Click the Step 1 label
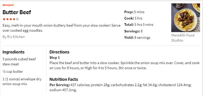This screenshot has width=203, height=96. coord(55,58)
